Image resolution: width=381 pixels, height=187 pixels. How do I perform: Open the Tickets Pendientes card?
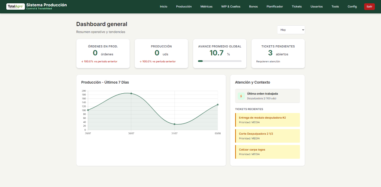point(278,54)
